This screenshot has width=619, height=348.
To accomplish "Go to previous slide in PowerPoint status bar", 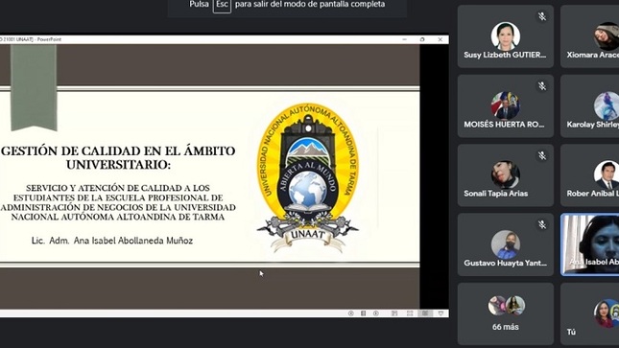I will coord(350,313).
